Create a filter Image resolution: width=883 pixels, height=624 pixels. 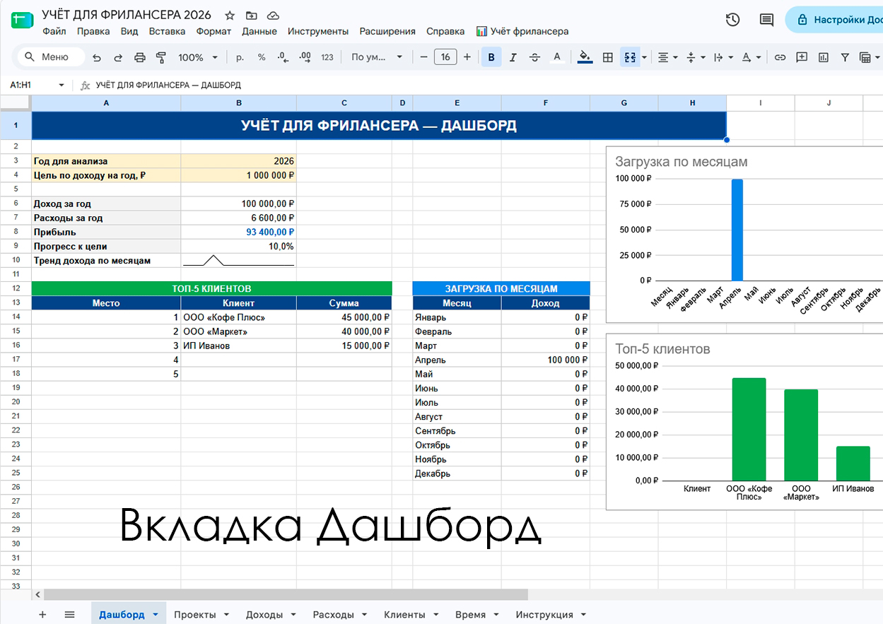[x=844, y=57]
